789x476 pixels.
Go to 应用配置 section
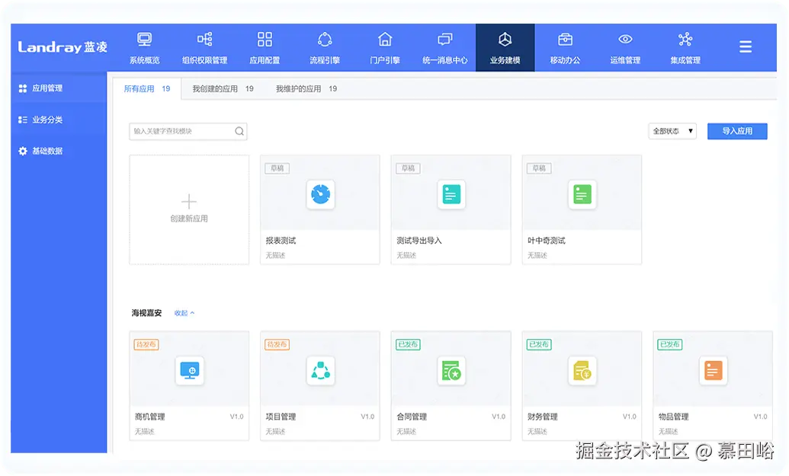265,48
